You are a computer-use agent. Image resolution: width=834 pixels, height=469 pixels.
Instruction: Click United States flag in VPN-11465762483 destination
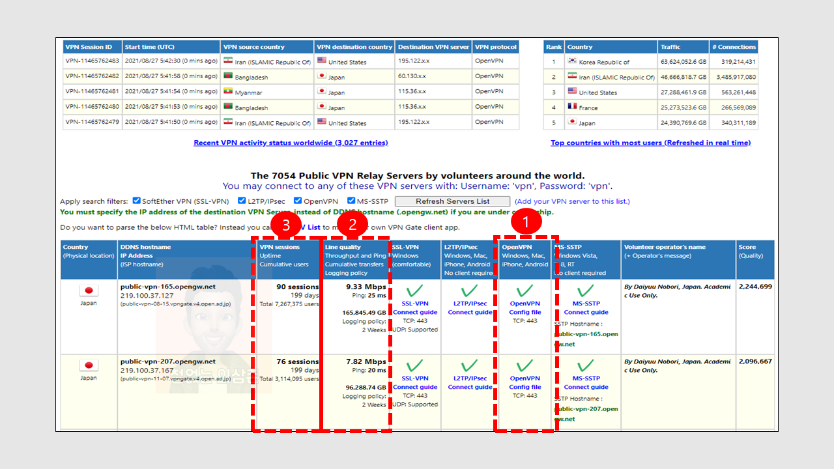tap(322, 61)
